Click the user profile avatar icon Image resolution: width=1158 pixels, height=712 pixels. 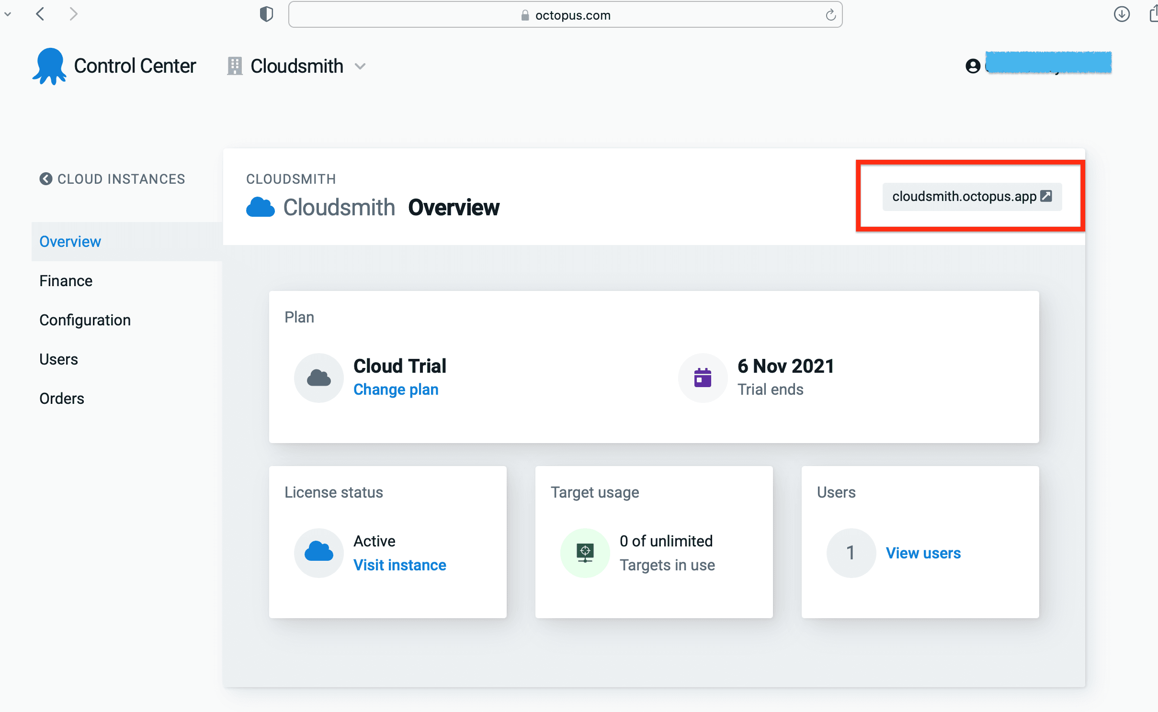[x=973, y=66]
